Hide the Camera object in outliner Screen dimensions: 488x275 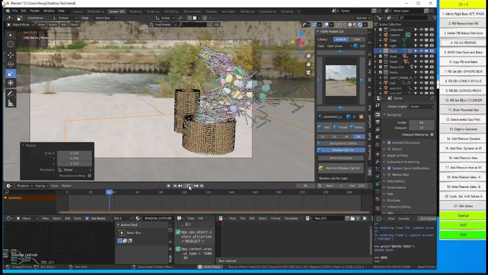pos(421,35)
